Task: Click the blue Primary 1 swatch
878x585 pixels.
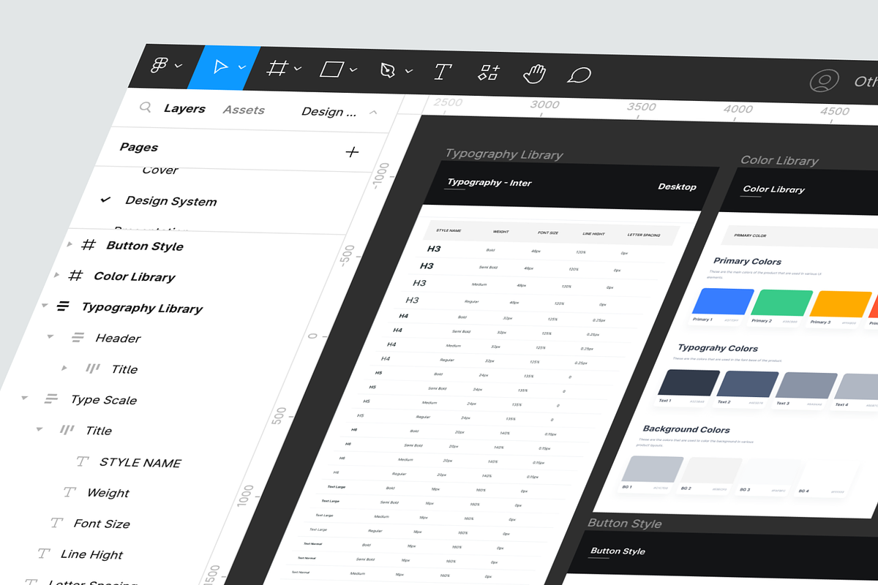Action: click(x=722, y=302)
